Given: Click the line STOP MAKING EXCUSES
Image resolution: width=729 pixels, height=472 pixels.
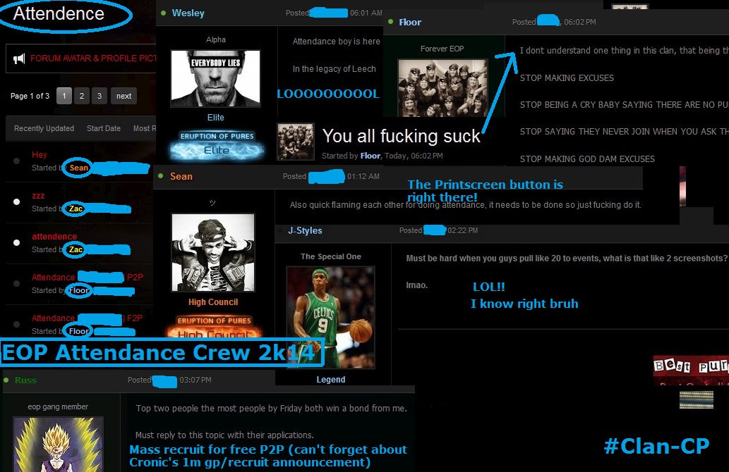Looking at the screenshot, I should click(567, 78).
